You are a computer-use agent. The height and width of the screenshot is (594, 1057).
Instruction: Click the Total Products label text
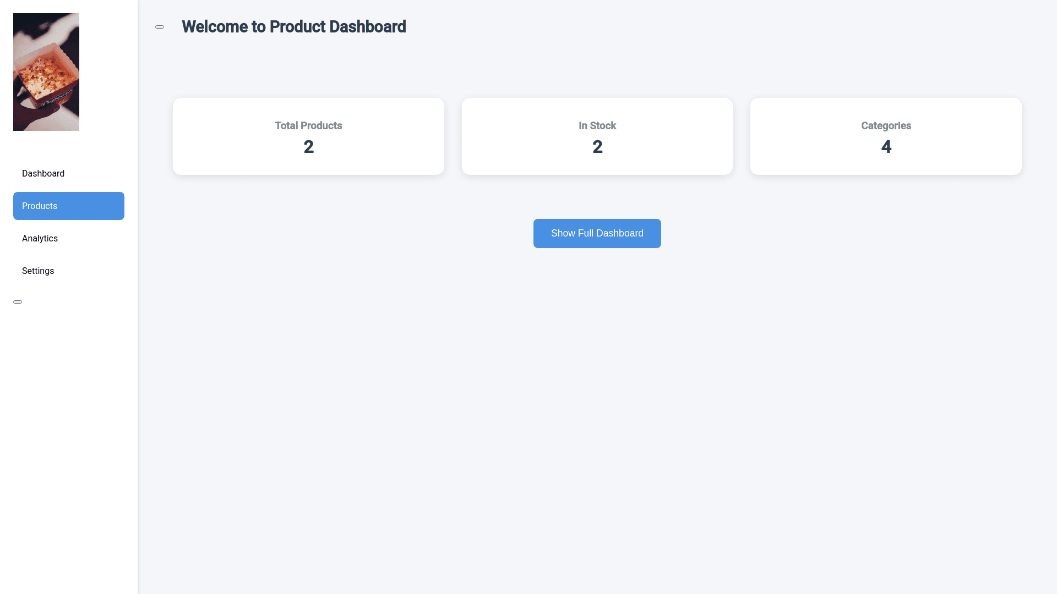[308, 126]
